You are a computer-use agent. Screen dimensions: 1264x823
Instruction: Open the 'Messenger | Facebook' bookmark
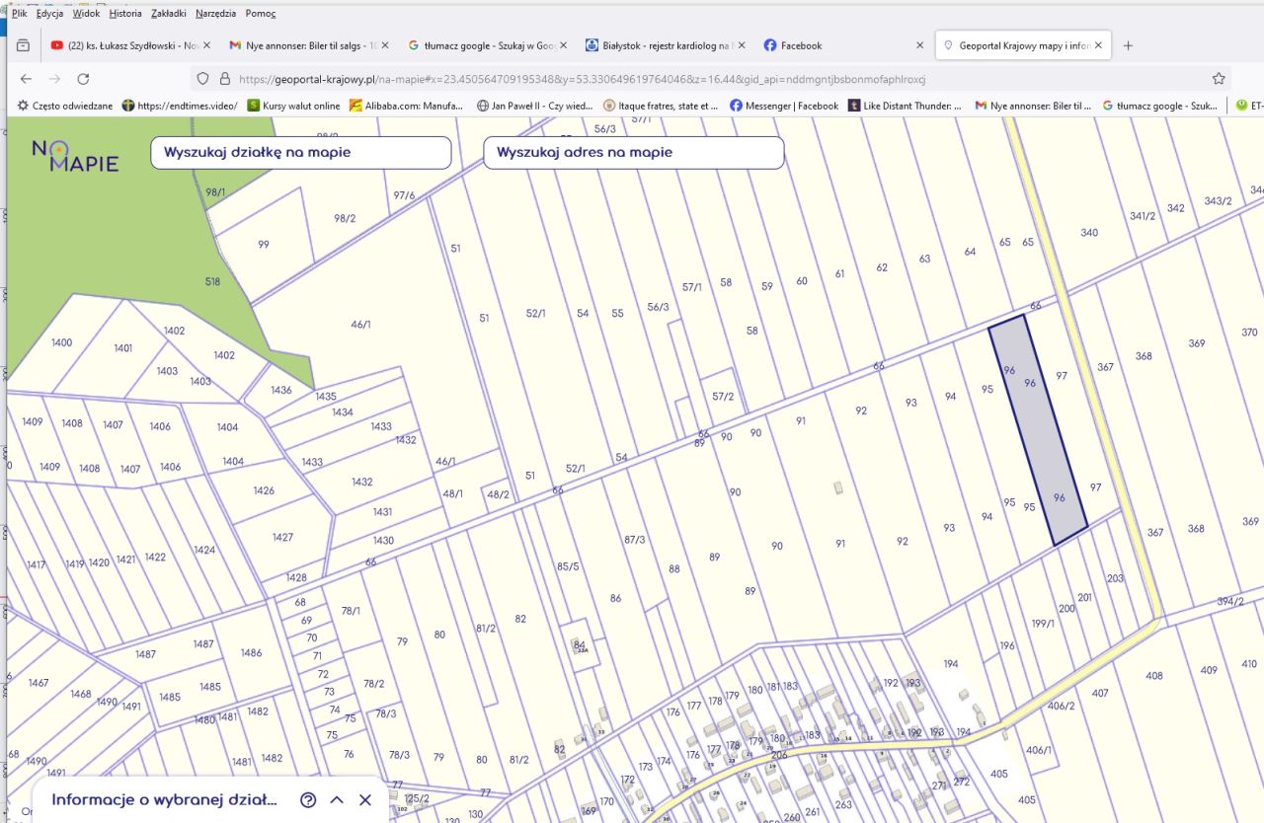tap(784, 106)
